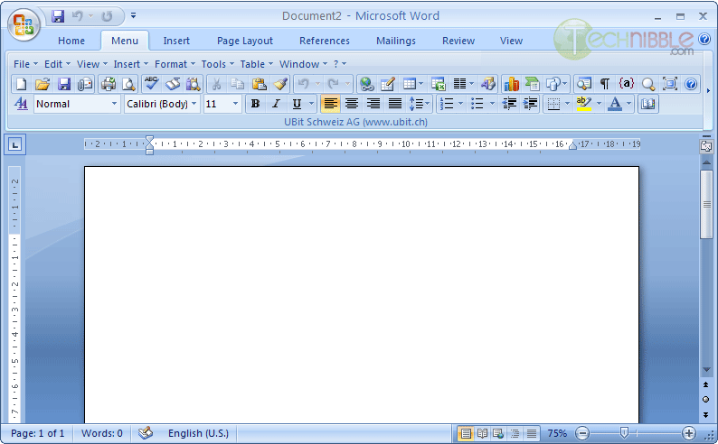Click the proofing status icon in status bar
The image size is (718, 444).
tap(146, 432)
